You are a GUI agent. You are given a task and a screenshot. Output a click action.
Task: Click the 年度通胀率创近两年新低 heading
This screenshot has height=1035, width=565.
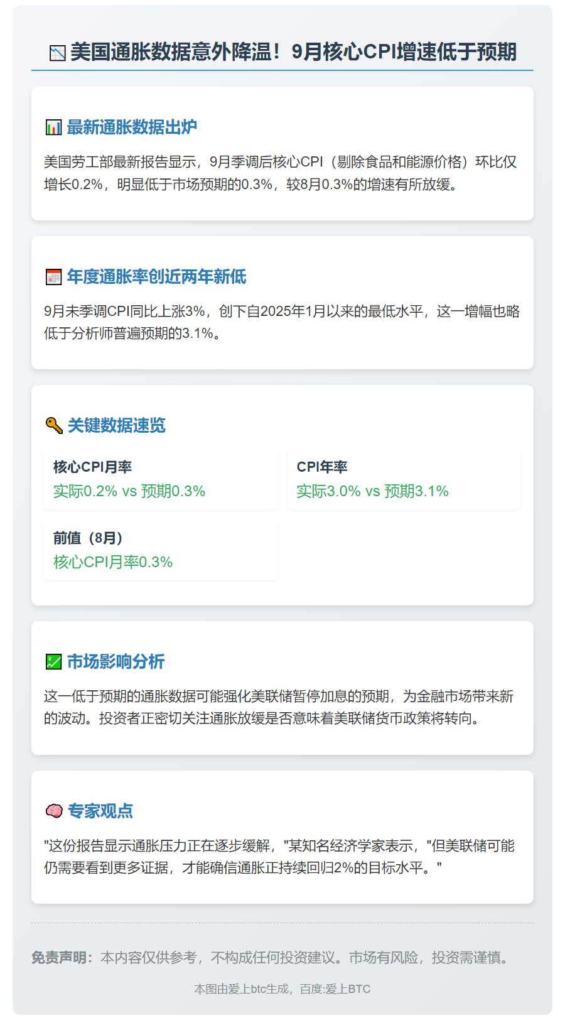(156, 277)
